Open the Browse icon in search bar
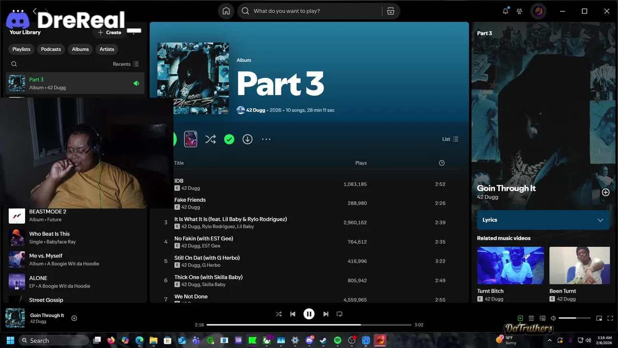618x348 pixels. (391, 11)
